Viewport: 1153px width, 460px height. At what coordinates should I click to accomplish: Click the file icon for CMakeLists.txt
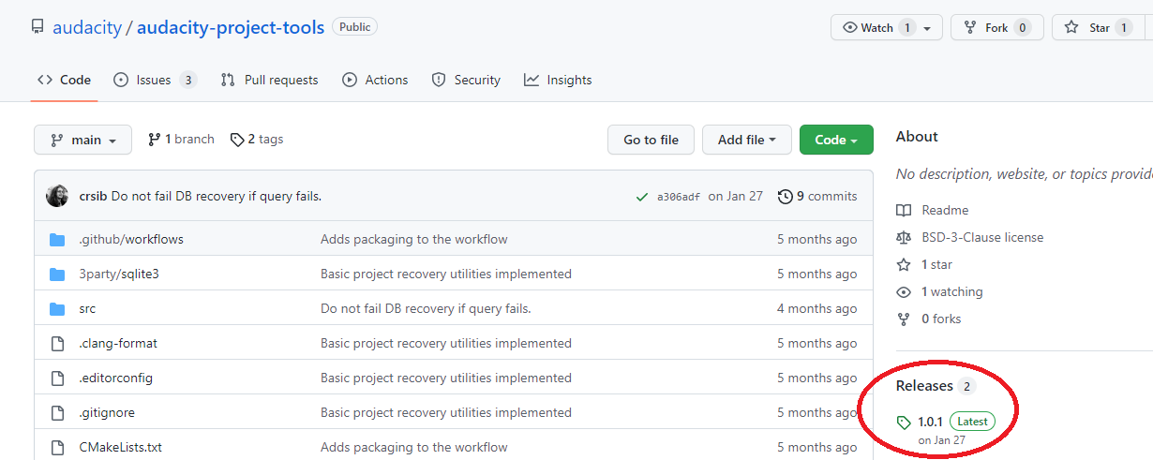57,447
